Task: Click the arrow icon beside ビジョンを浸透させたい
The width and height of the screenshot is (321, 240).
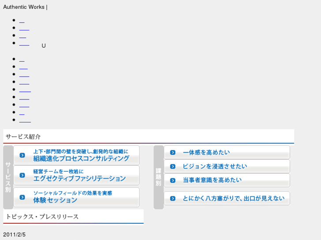Action: (173, 166)
